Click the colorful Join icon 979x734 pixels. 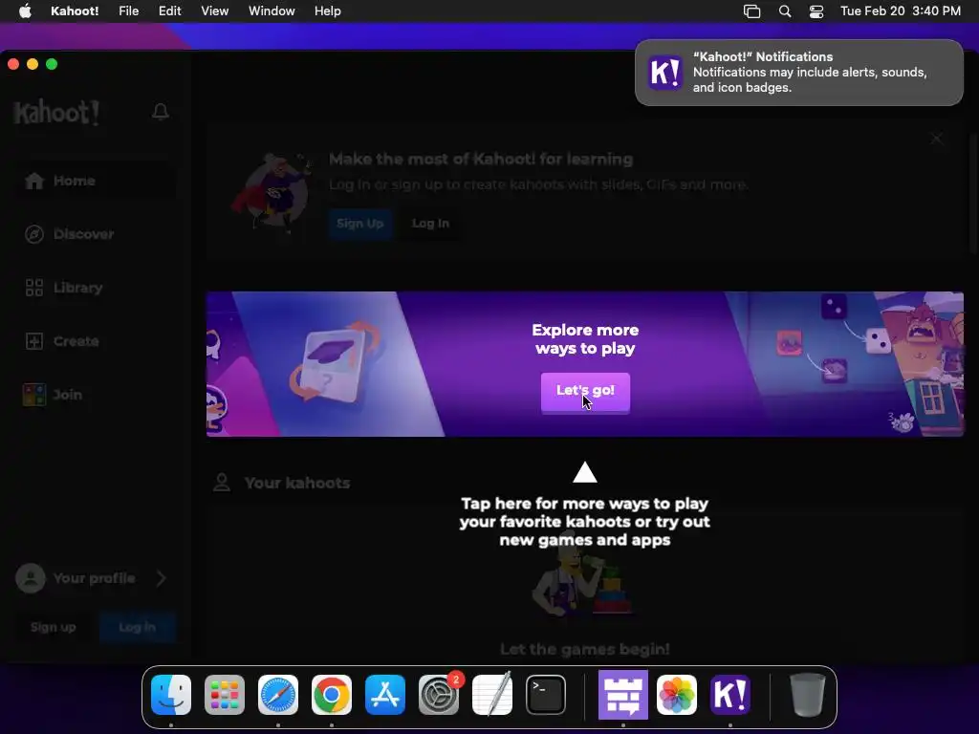point(34,395)
